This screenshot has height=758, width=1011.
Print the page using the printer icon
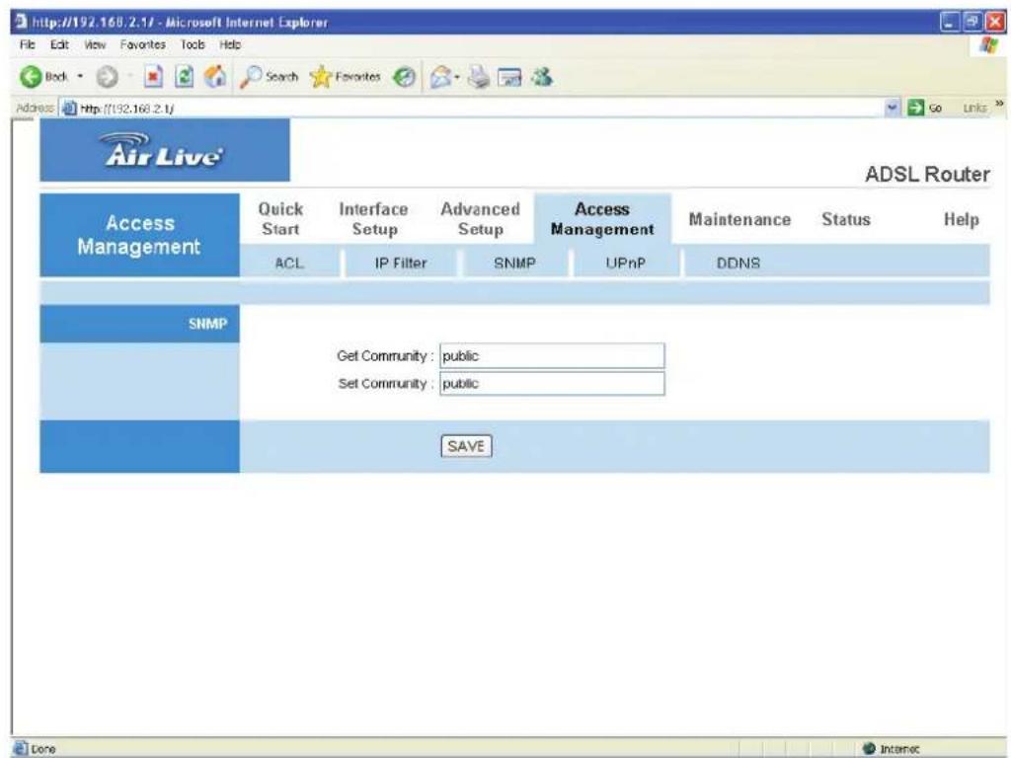tap(479, 77)
